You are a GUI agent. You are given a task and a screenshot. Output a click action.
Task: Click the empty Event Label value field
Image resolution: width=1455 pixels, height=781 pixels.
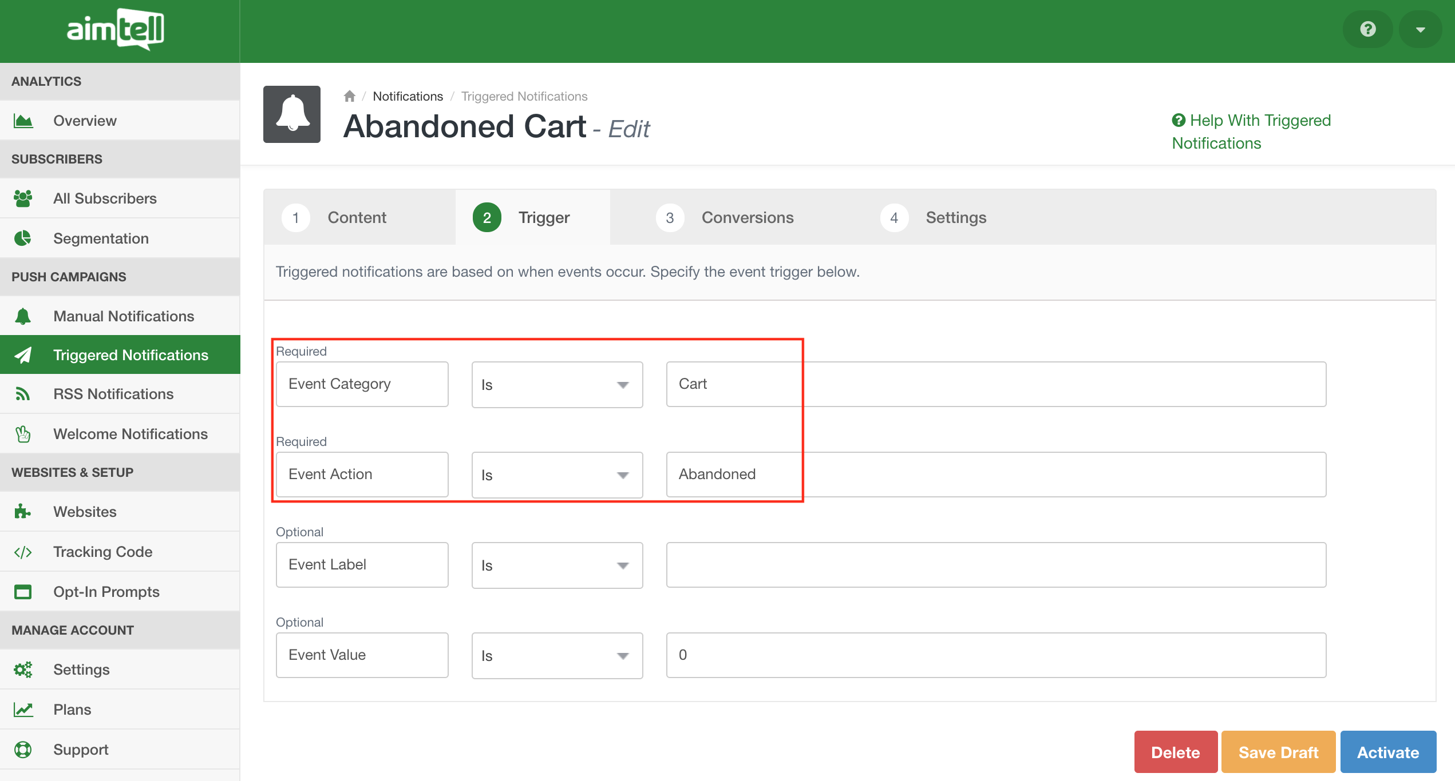(x=996, y=565)
